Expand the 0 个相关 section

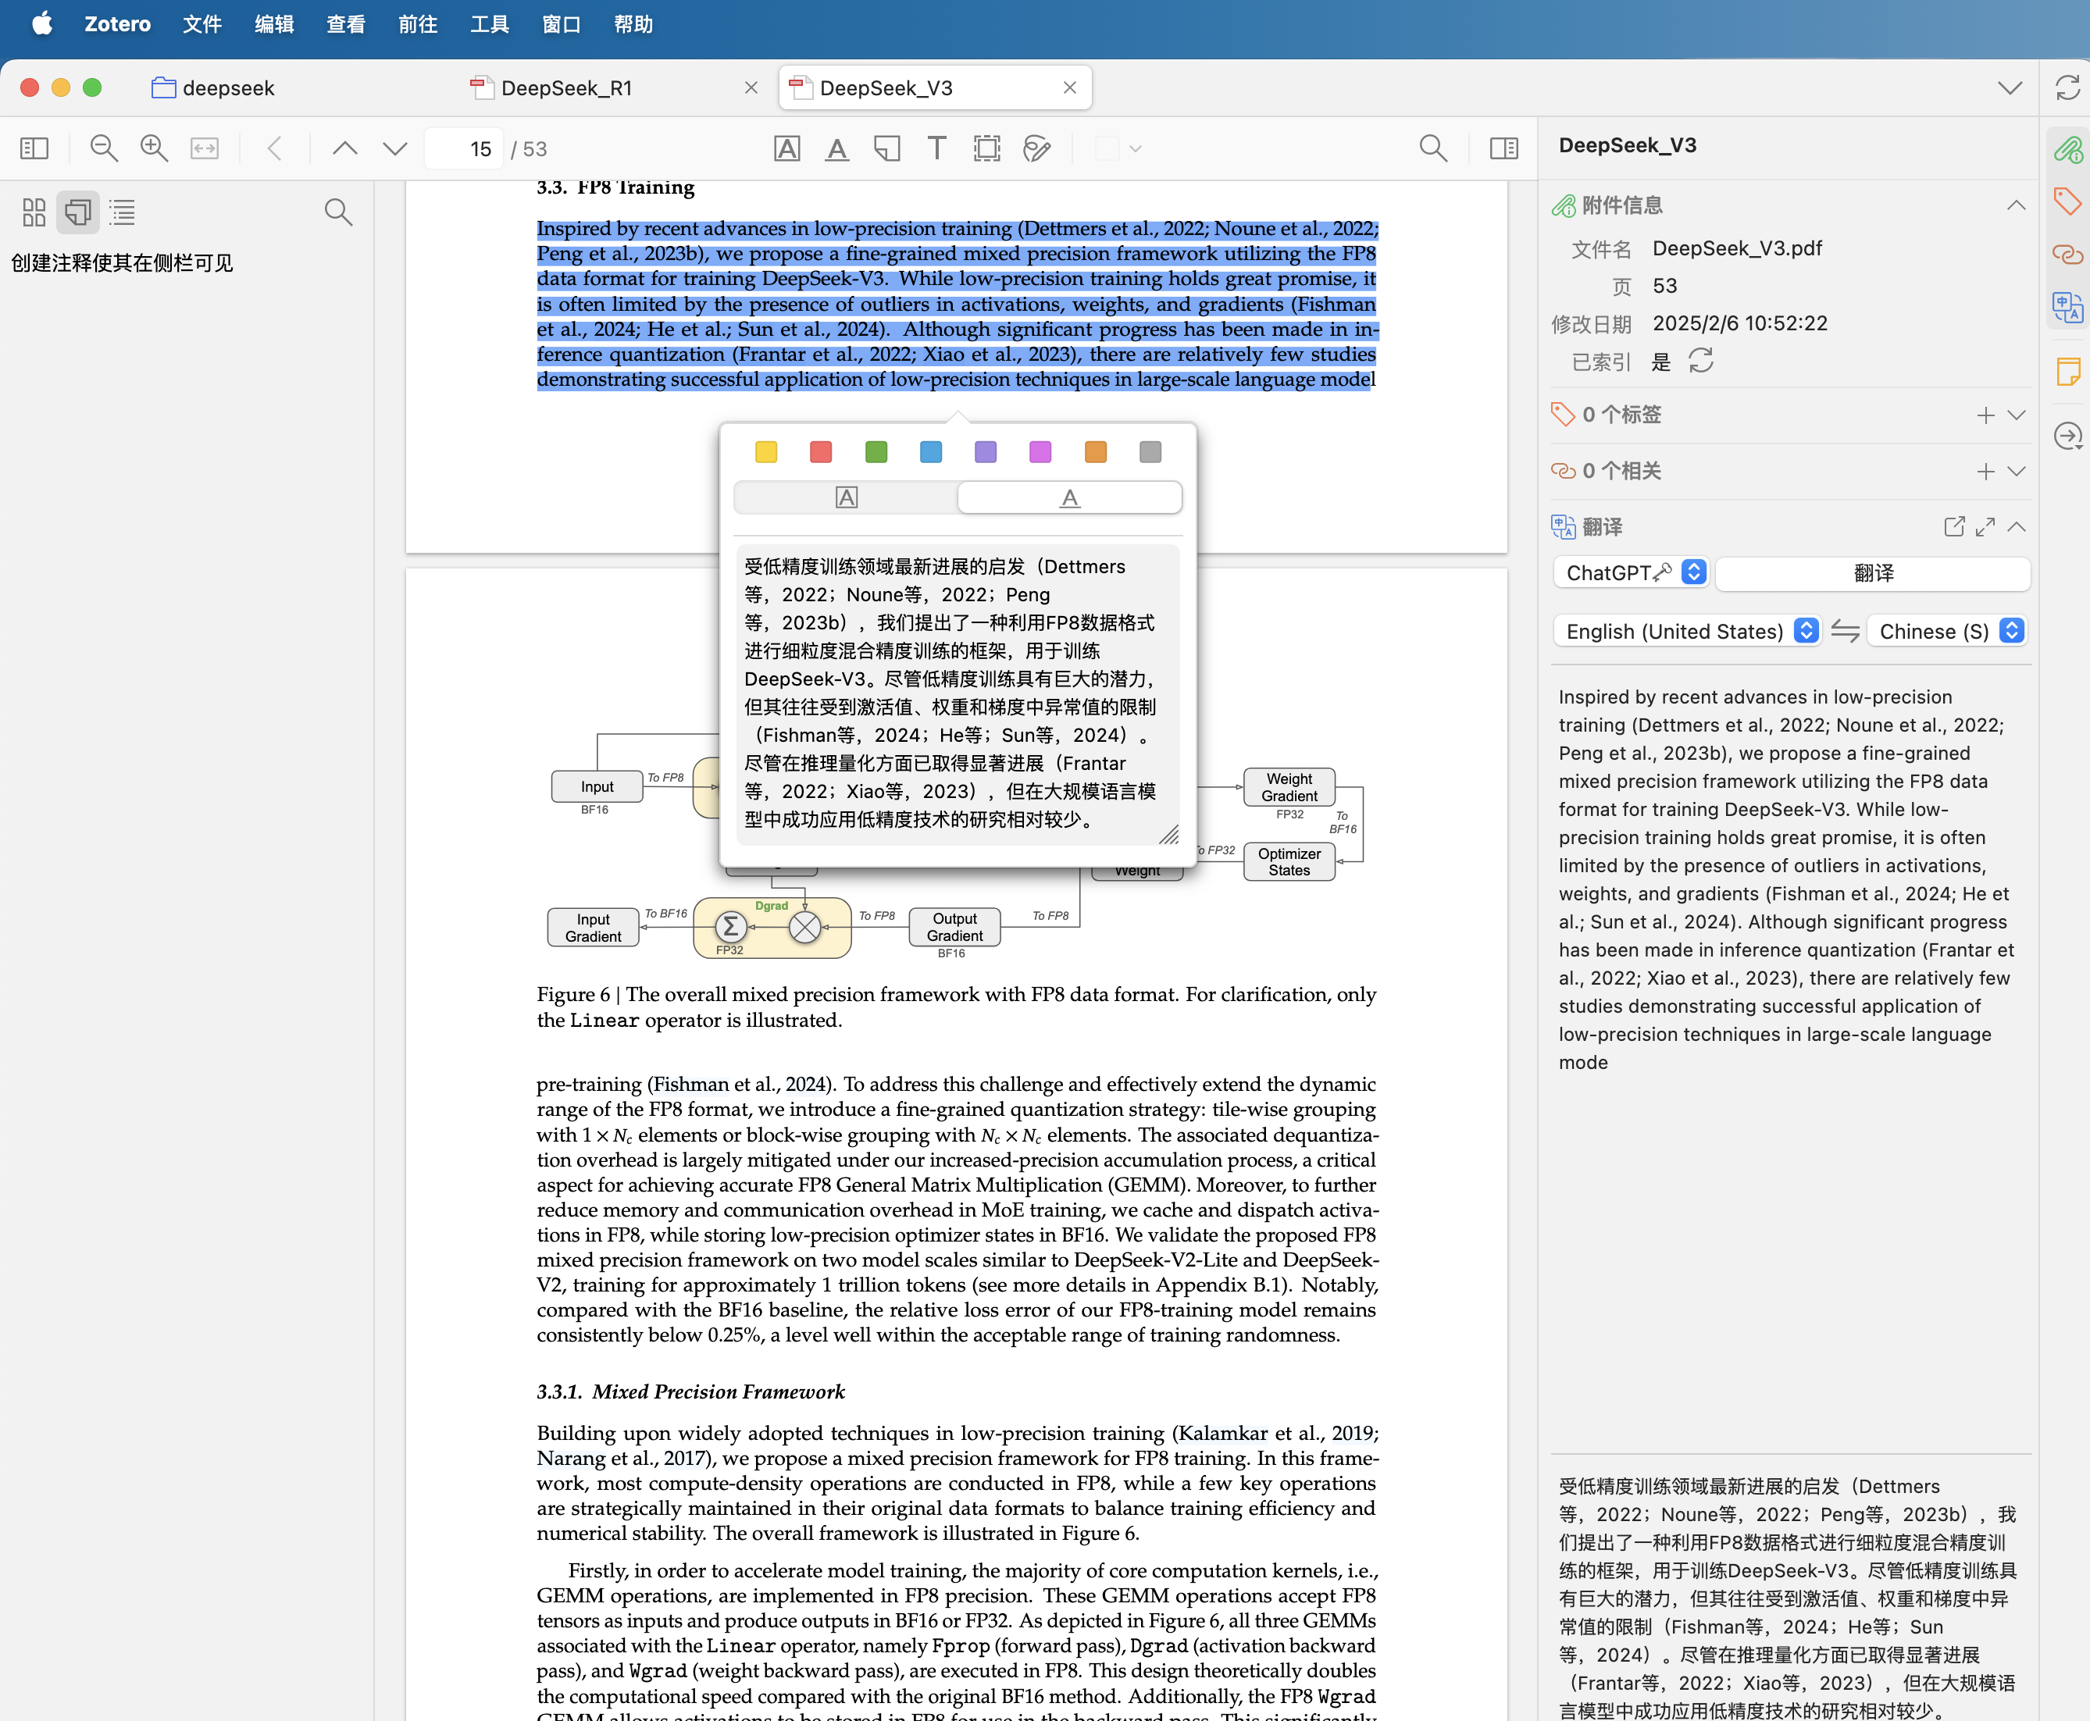2016,471
